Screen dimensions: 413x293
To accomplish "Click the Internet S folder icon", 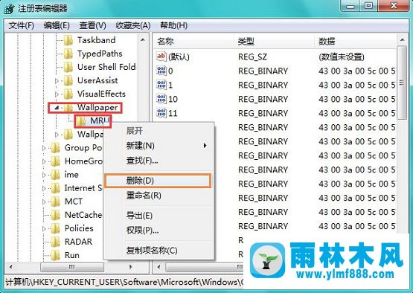I will pos(55,188).
